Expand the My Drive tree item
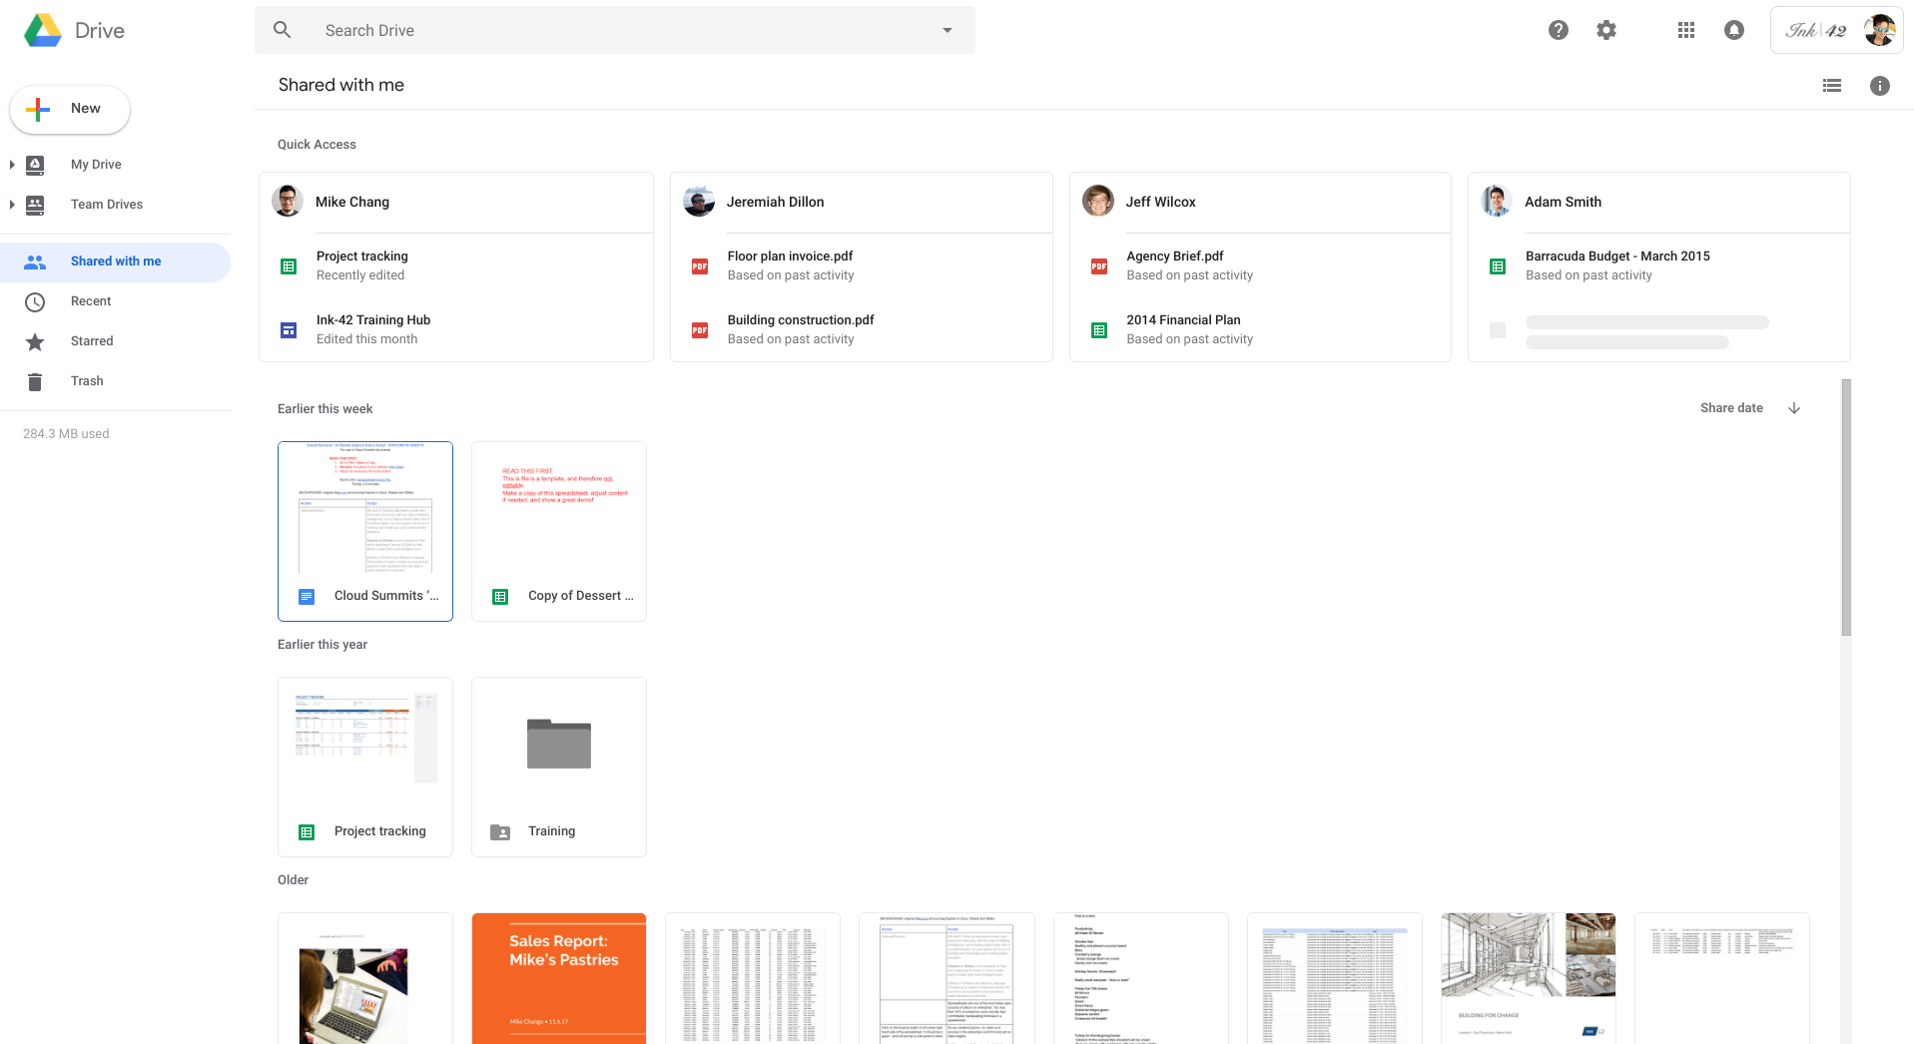This screenshot has height=1044, width=1914. (12, 165)
